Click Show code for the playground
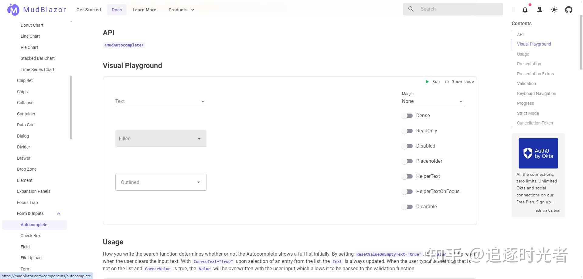The image size is (583, 279). (x=459, y=81)
